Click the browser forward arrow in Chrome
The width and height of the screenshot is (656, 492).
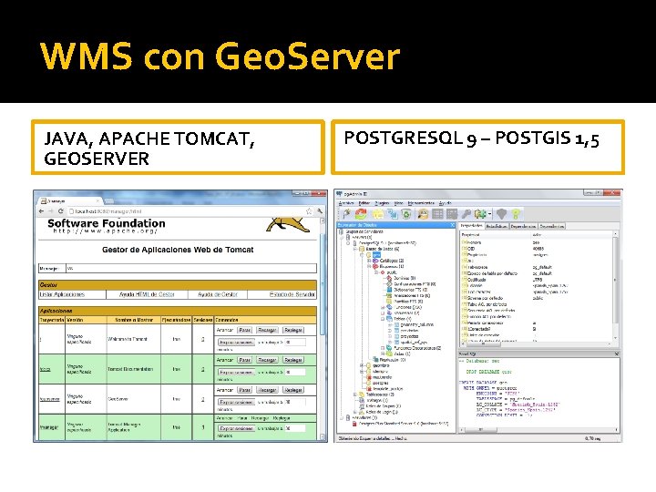coord(51,211)
